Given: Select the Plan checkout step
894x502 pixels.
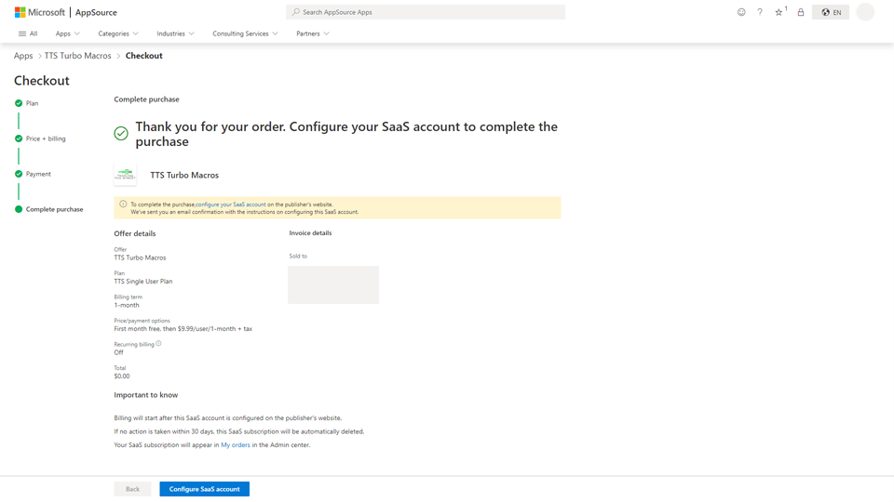Looking at the screenshot, I should coord(27,103).
